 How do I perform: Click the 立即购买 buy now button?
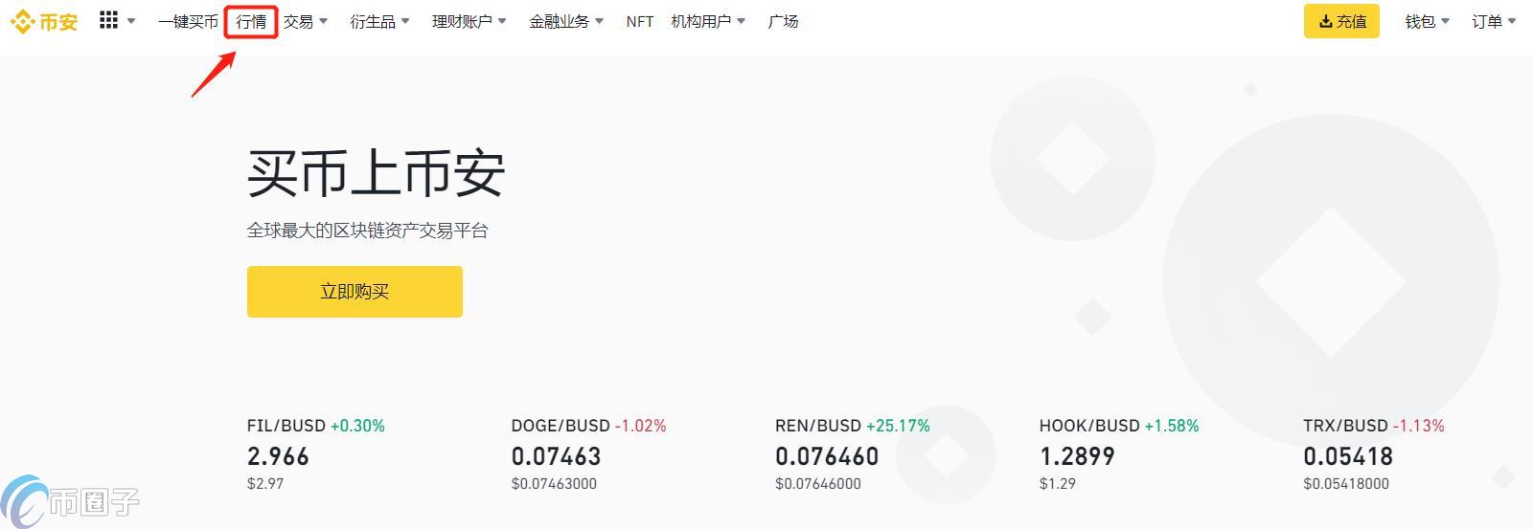point(355,292)
